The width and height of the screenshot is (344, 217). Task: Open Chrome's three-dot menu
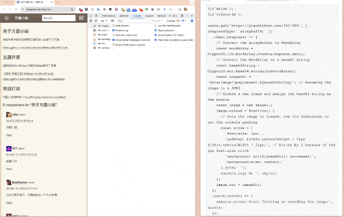point(191,9)
